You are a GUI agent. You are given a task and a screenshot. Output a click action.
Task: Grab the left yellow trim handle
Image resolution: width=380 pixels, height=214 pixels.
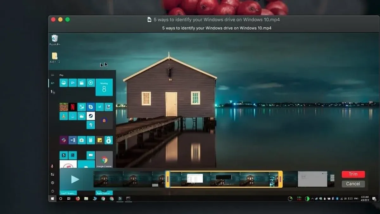(168, 179)
